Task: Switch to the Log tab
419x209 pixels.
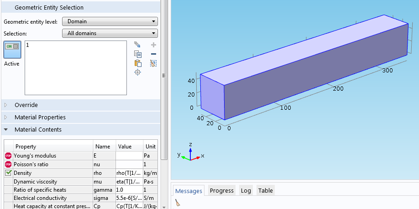Action: click(246, 191)
